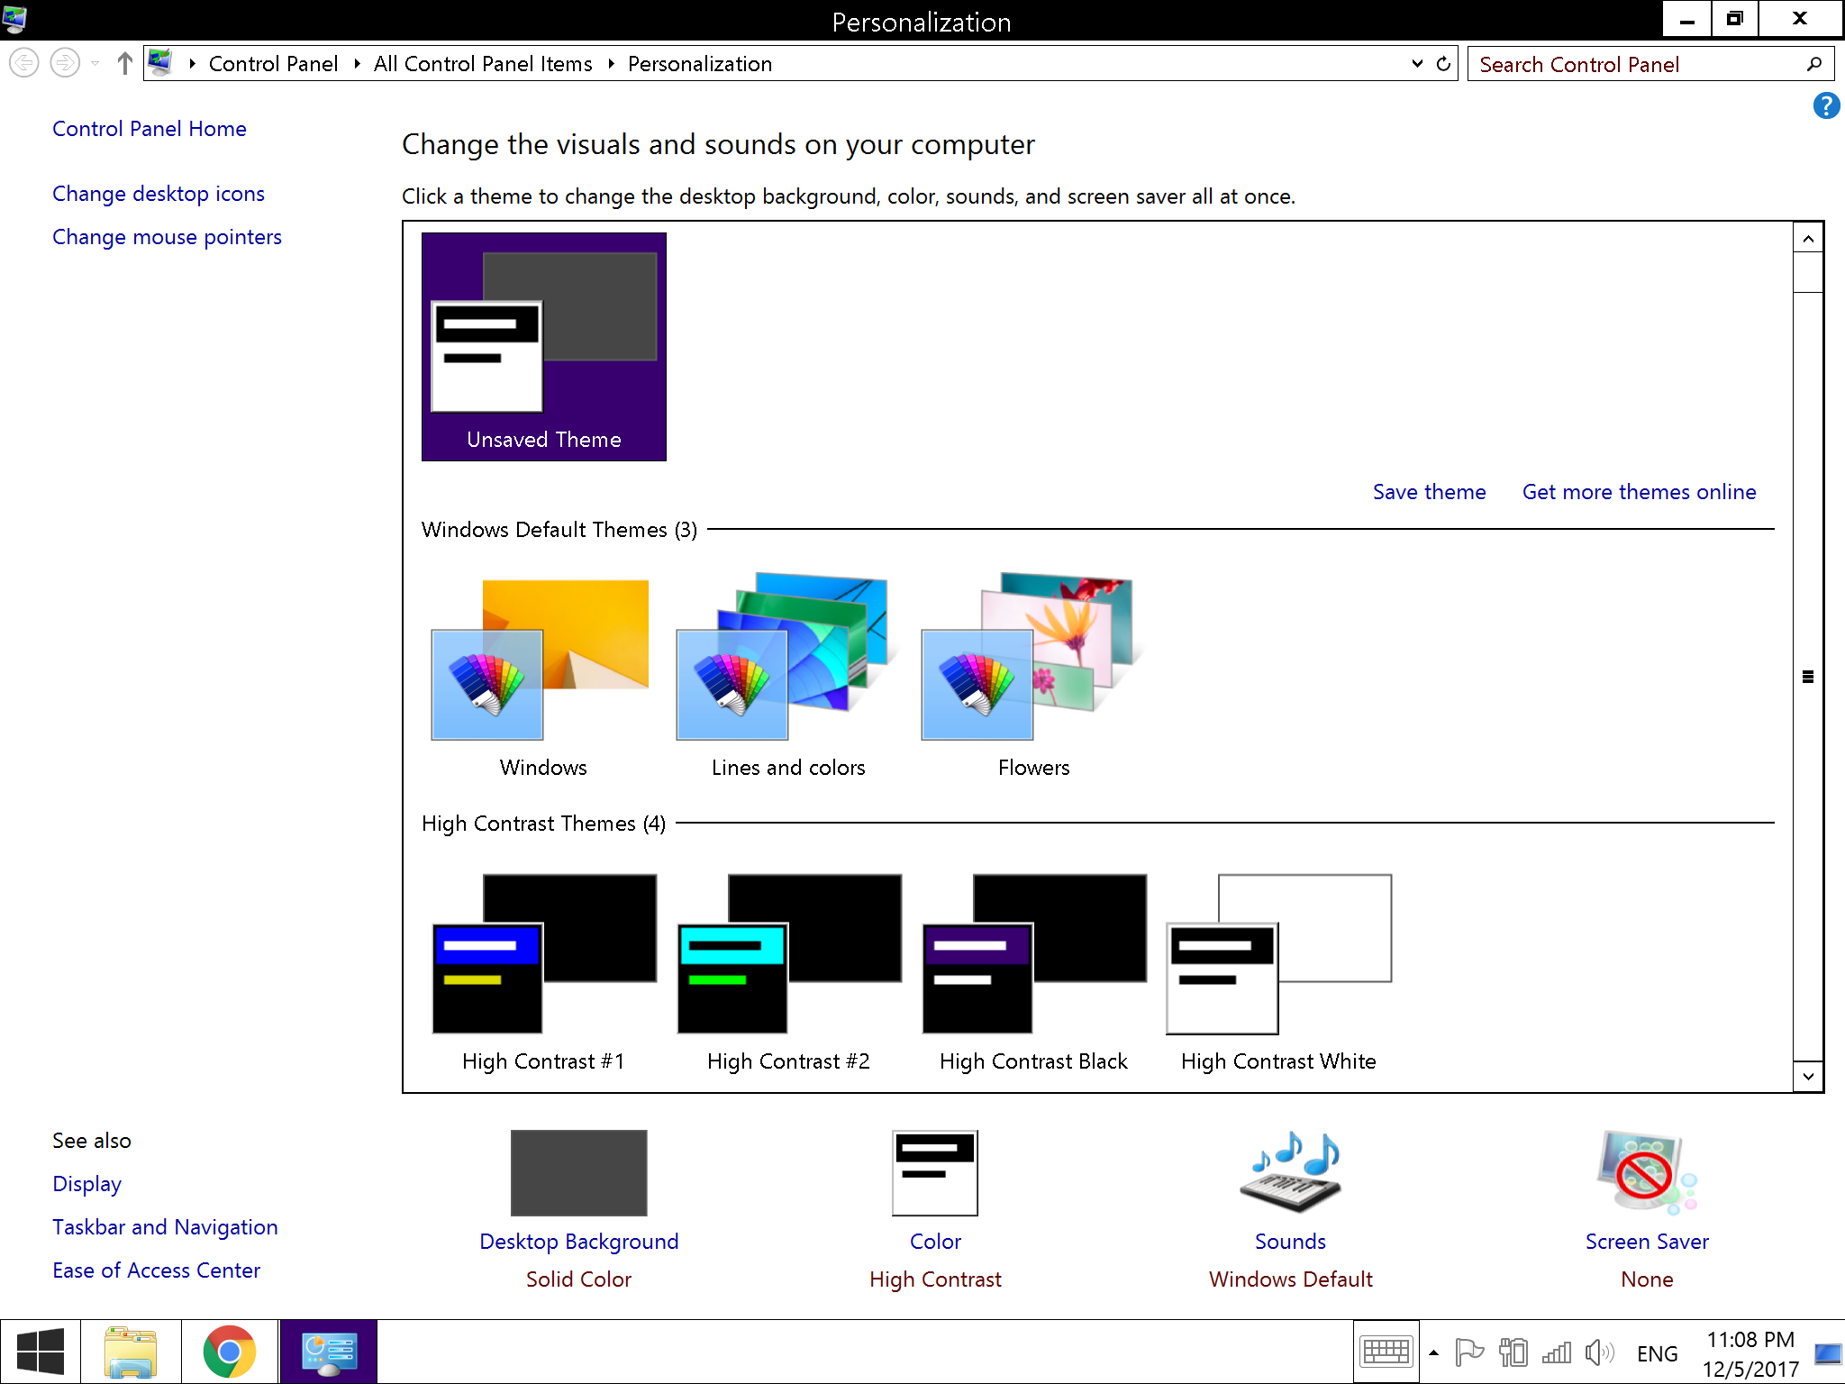Click the up arrow navigation icon
This screenshot has width=1845, height=1384.
click(x=124, y=64)
